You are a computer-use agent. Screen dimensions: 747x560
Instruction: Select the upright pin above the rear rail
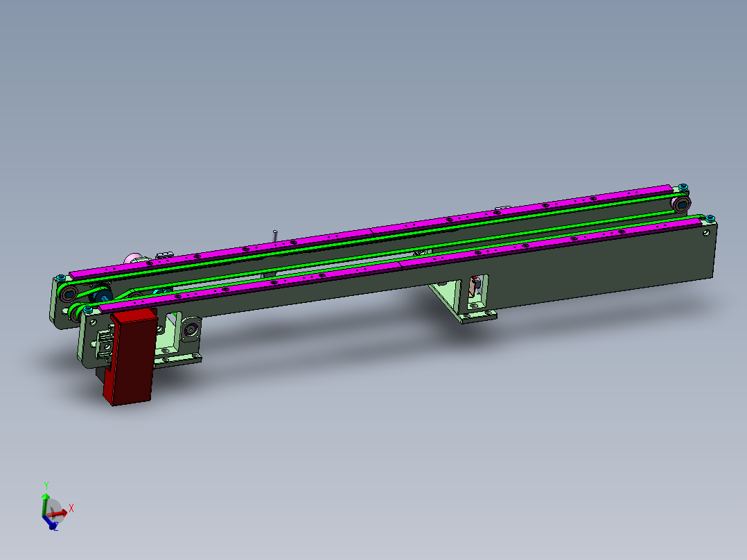tap(275, 236)
